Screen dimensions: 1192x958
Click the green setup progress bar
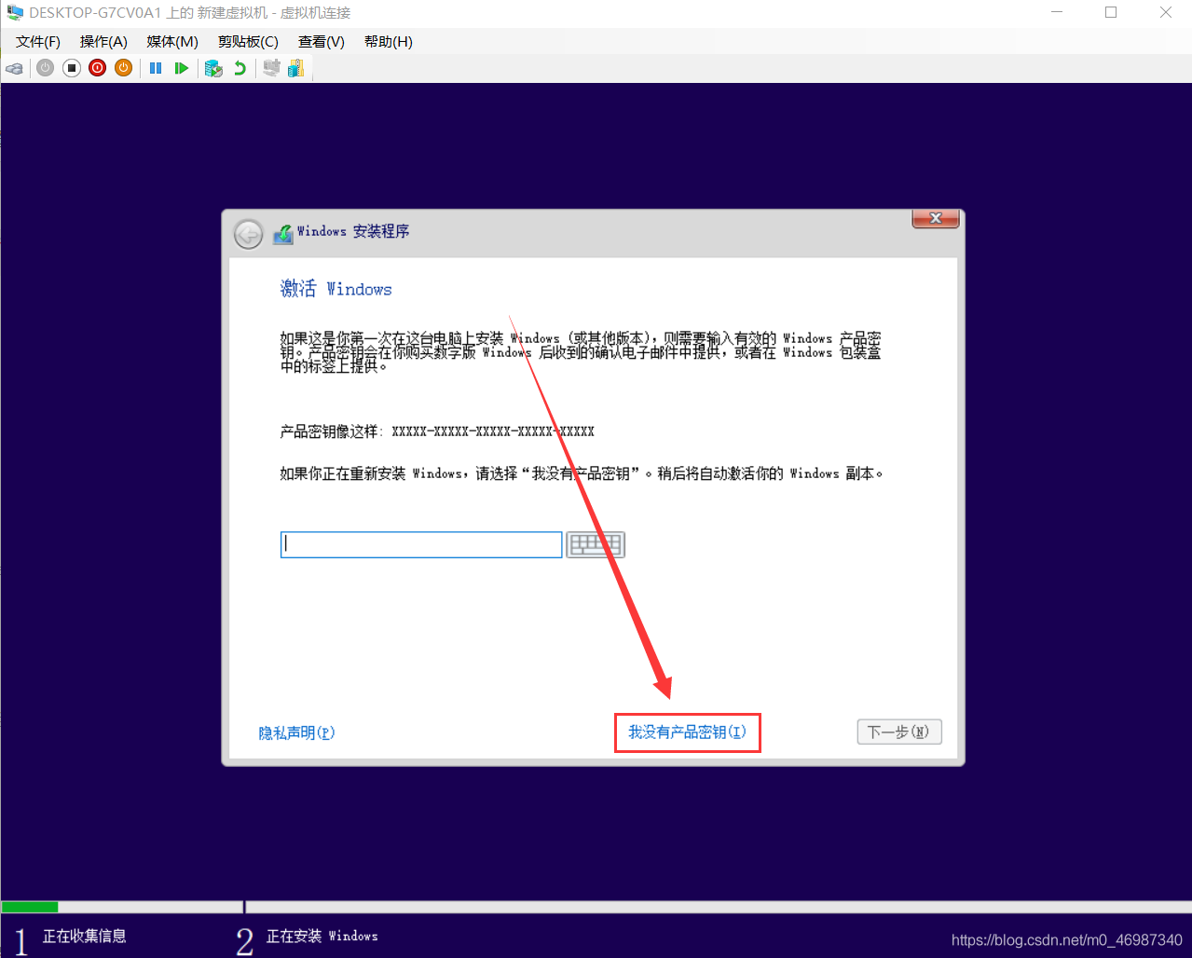click(30, 907)
